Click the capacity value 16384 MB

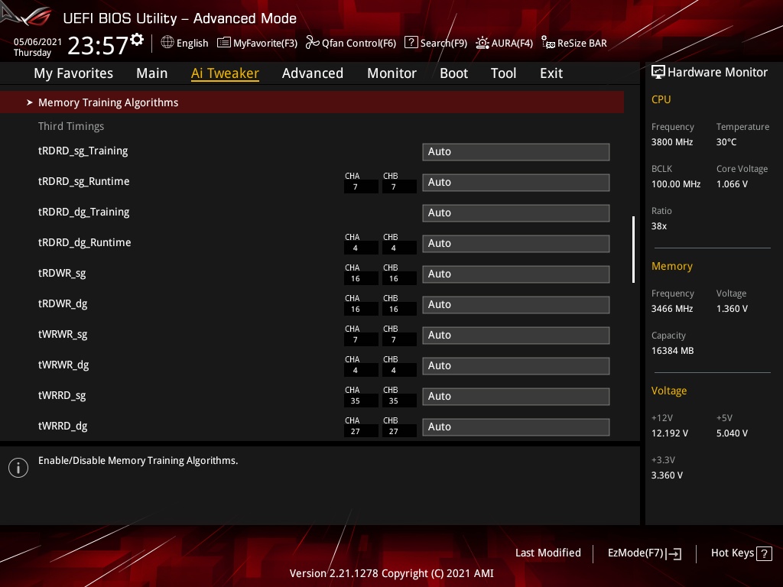pos(672,351)
